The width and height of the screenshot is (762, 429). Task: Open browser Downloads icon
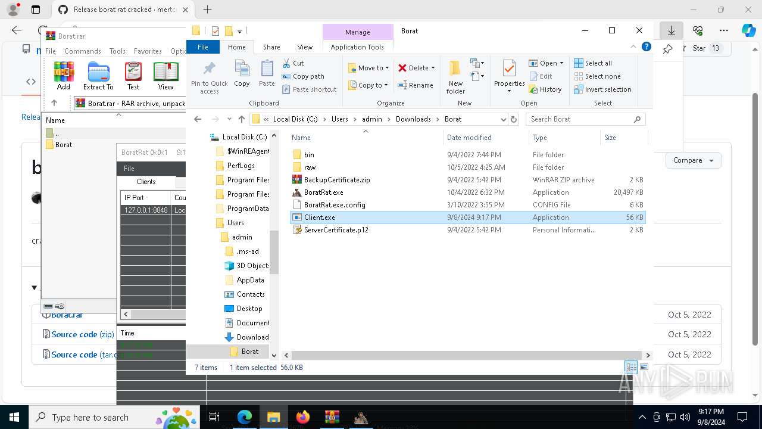[x=671, y=30]
